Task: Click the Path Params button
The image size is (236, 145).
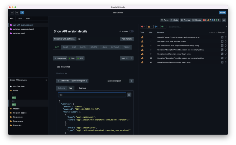Action: pyautogui.click(x=127, y=39)
